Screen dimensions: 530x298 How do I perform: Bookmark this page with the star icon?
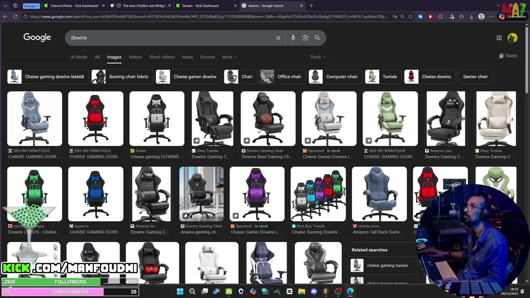410,17
